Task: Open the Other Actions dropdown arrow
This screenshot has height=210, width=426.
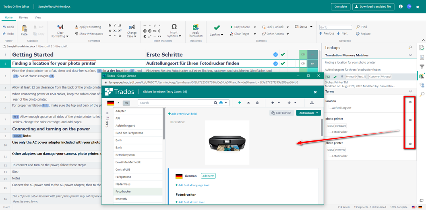Action: [288, 34]
